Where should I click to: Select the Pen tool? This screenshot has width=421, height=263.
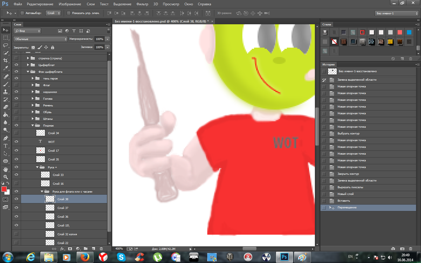point(6,138)
